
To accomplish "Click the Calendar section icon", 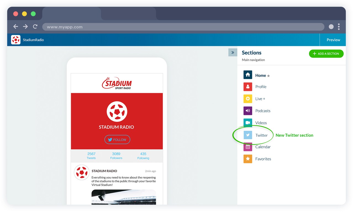I will coord(248,147).
